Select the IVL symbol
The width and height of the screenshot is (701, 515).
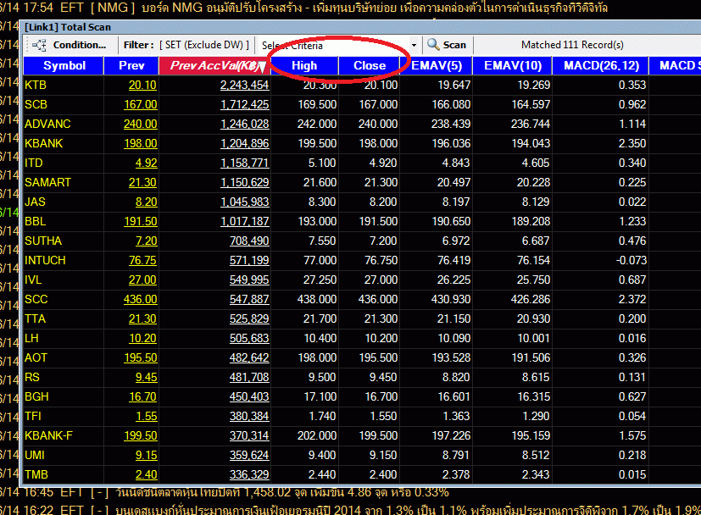click(33, 280)
